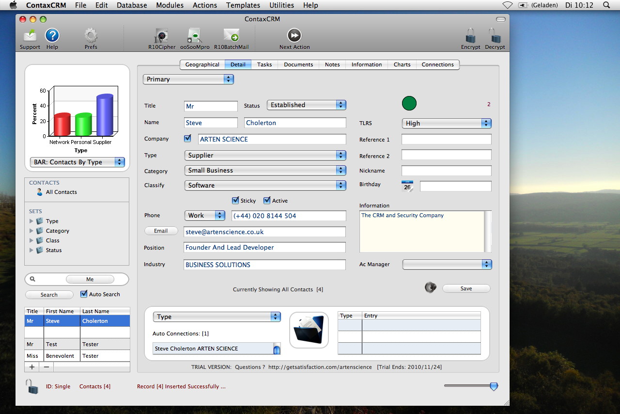Screen dimensions: 620x414
Task: Uncheck the Sticky checkbox
Action: tap(235, 200)
